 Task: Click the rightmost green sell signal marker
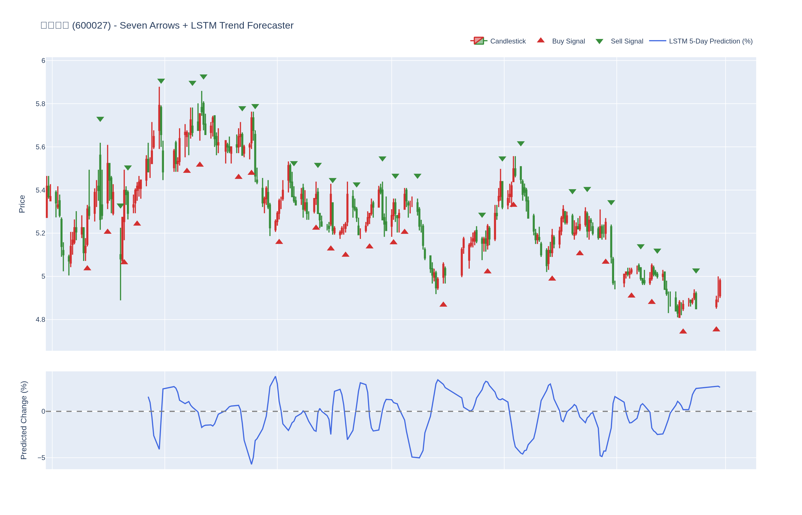pos(696,271)
